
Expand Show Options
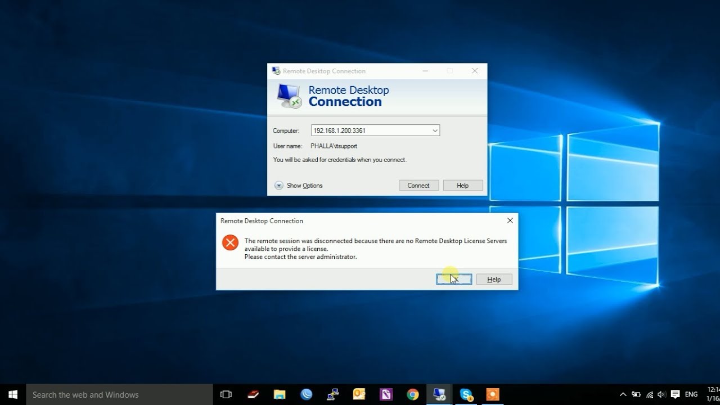click(x=299, y=186)
